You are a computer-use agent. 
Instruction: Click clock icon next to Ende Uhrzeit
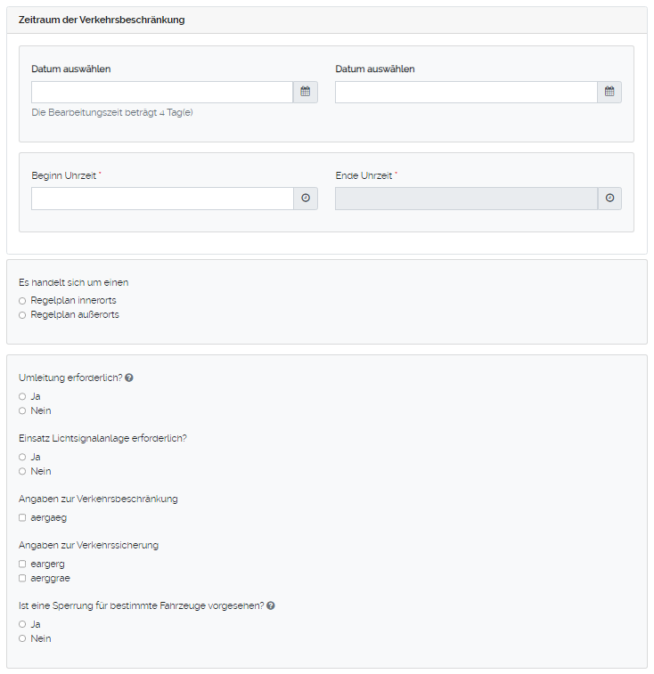coord(609,199)
